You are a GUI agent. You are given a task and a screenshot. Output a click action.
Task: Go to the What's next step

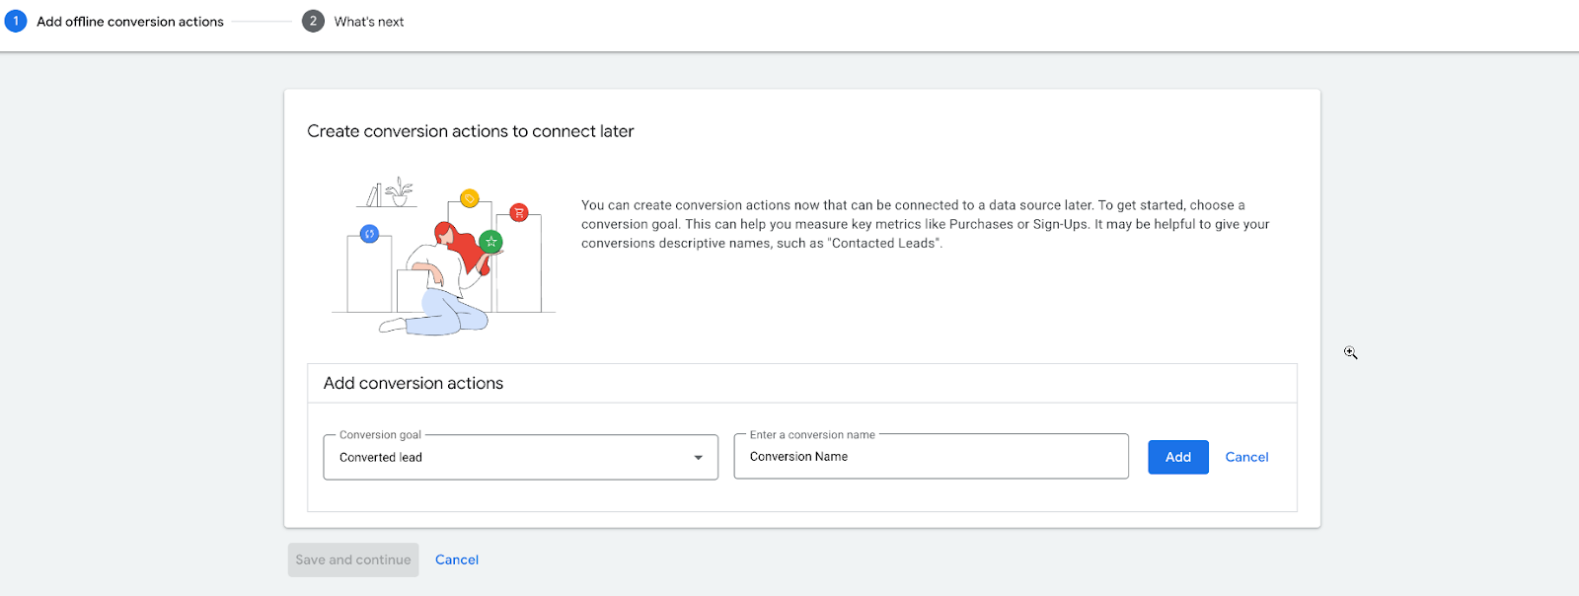(x=369, y=22)
